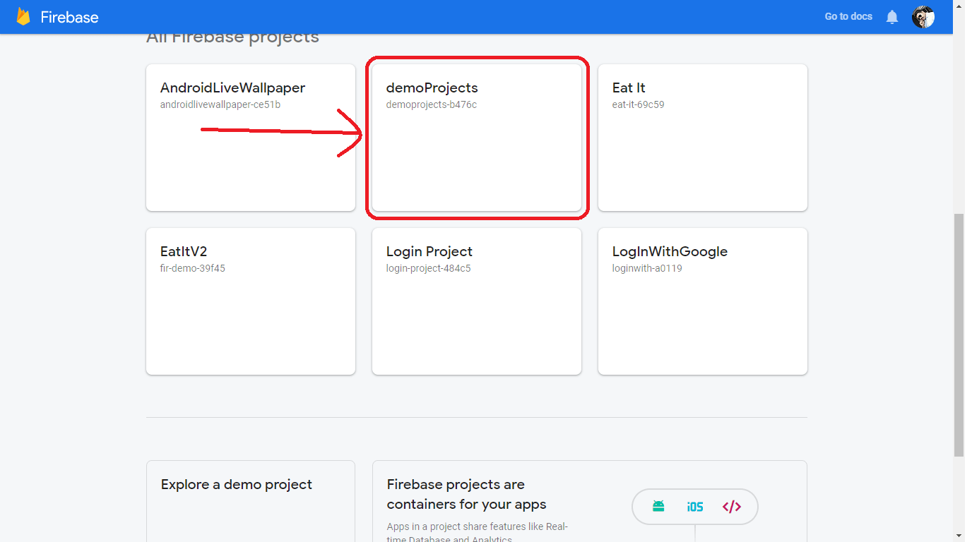The height and width of the screenshot is (542, 972).
Task: Open the LogInWithGoogle project card
Action: point(703,301)
